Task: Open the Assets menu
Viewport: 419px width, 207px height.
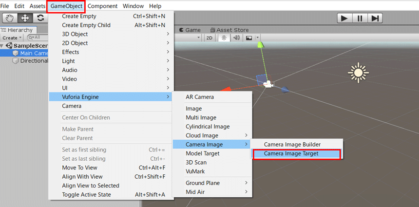Action: click(x=37, y=6)
